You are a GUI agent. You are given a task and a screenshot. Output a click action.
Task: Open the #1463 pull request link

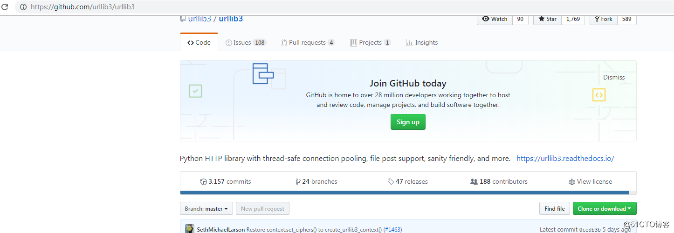coord(393,230)
